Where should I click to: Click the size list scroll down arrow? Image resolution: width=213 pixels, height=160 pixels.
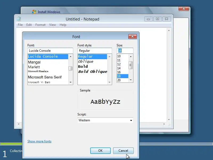tap(131, 80)
